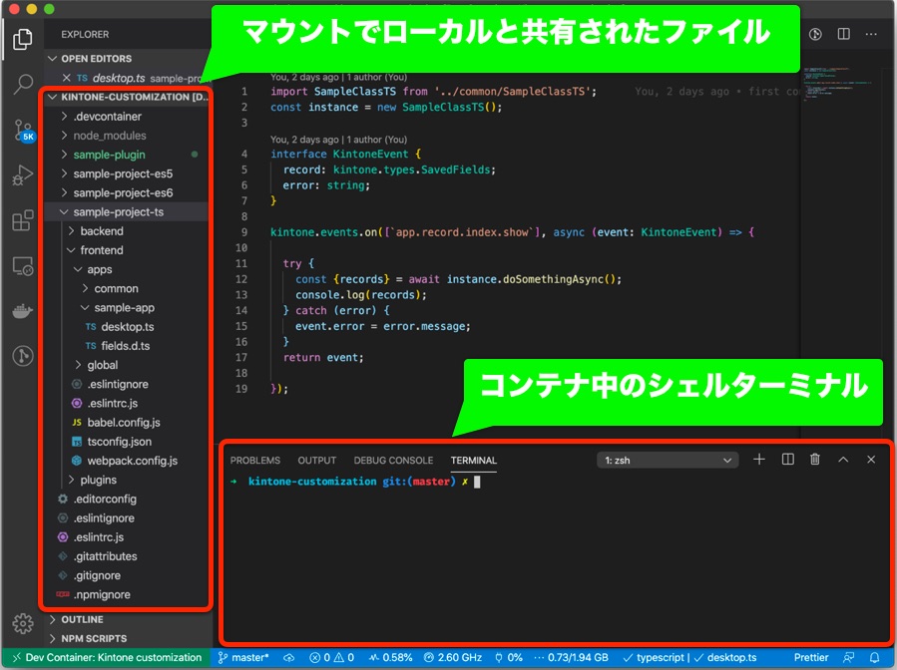
Task: Select terminal from the '1: zsh' dropdown
Action: 668,461
